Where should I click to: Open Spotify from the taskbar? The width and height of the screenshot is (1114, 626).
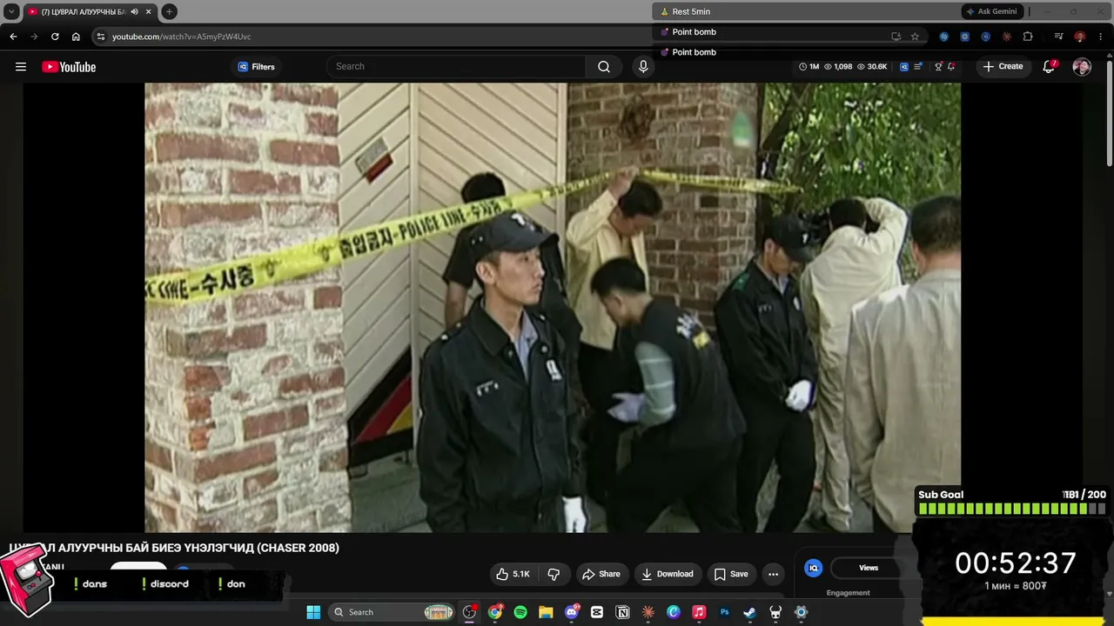[520, 612]
